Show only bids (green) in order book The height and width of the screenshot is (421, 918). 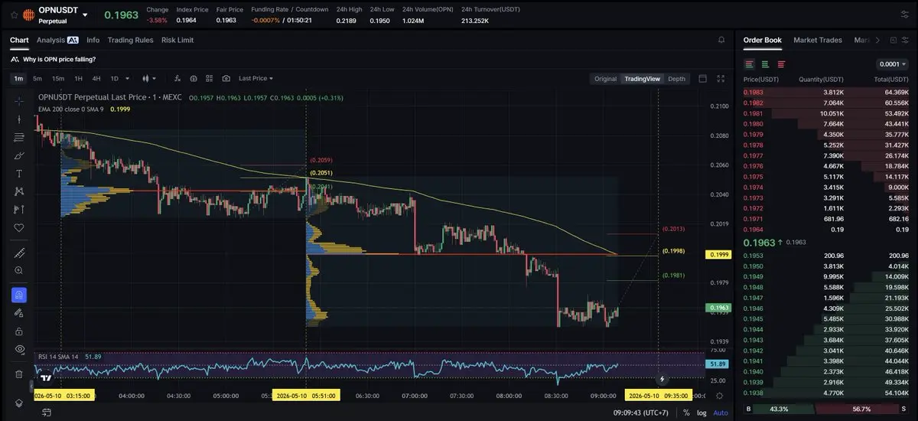coord(765,64)
